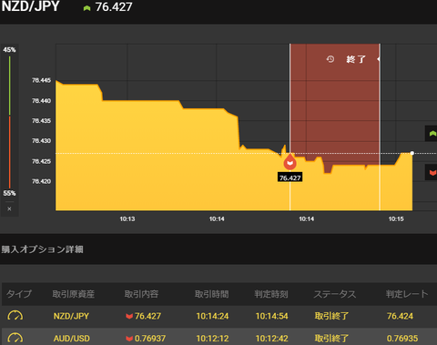
Task: Click the 76.427 price tooltip on chart
Action: tap(290, 178)
